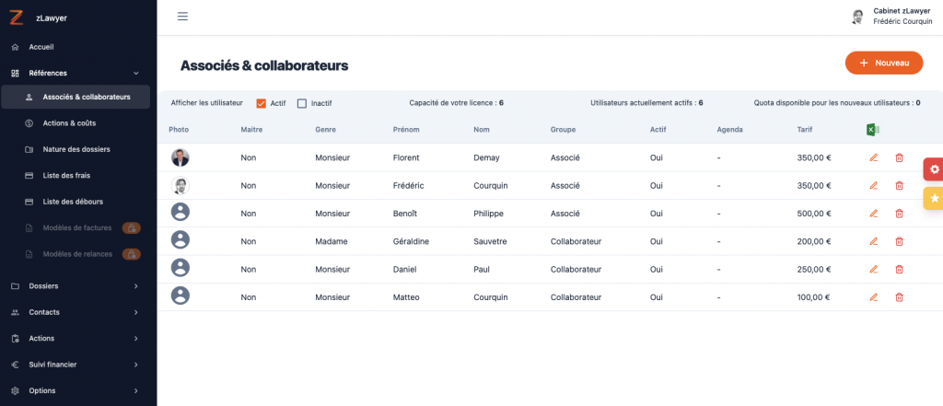
Task: Click the zLawyer logo in the sidebar
Action: point(16,17)
